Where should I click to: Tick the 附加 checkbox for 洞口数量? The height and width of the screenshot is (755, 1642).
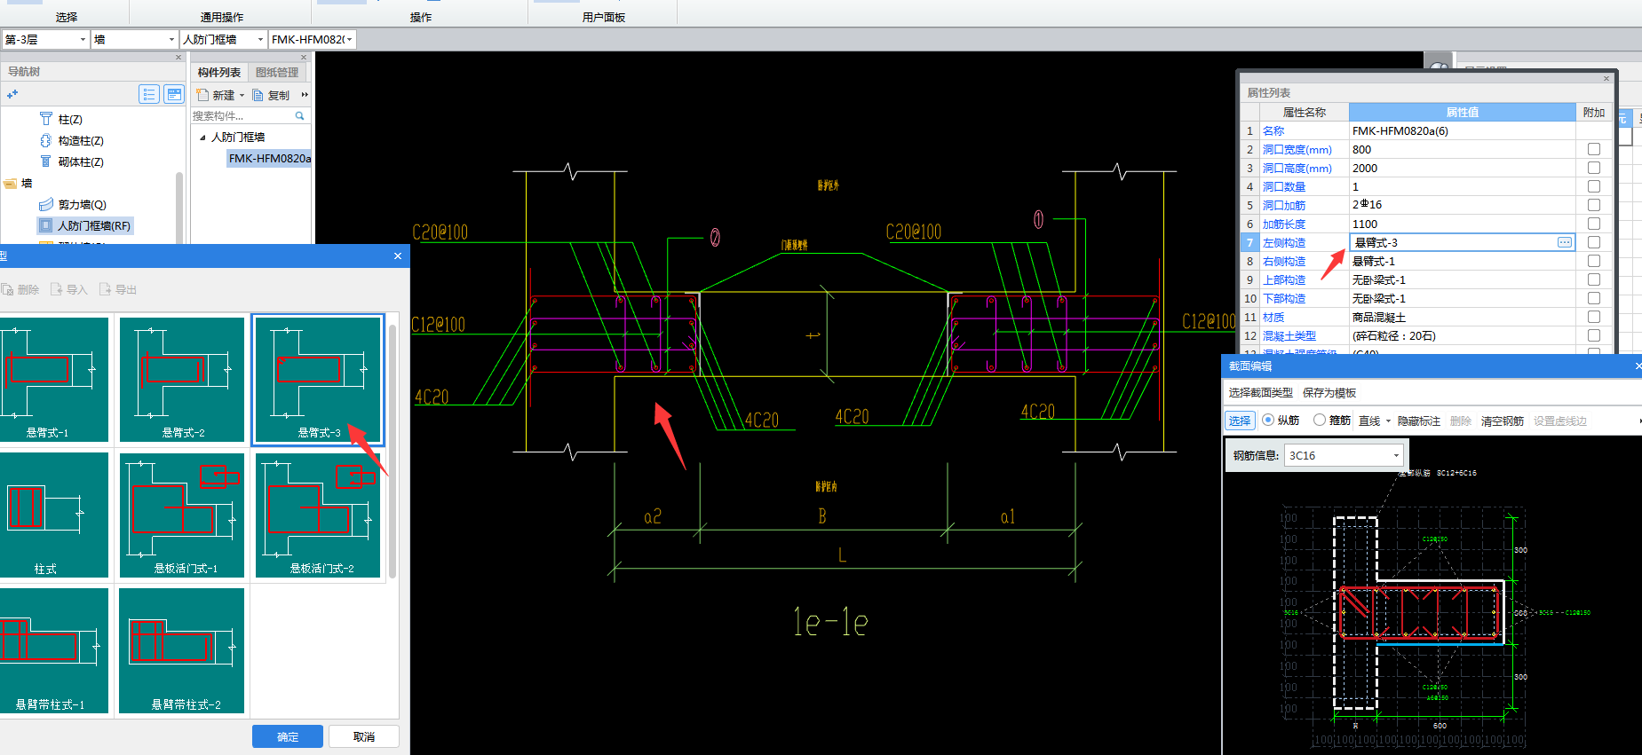1594,186
